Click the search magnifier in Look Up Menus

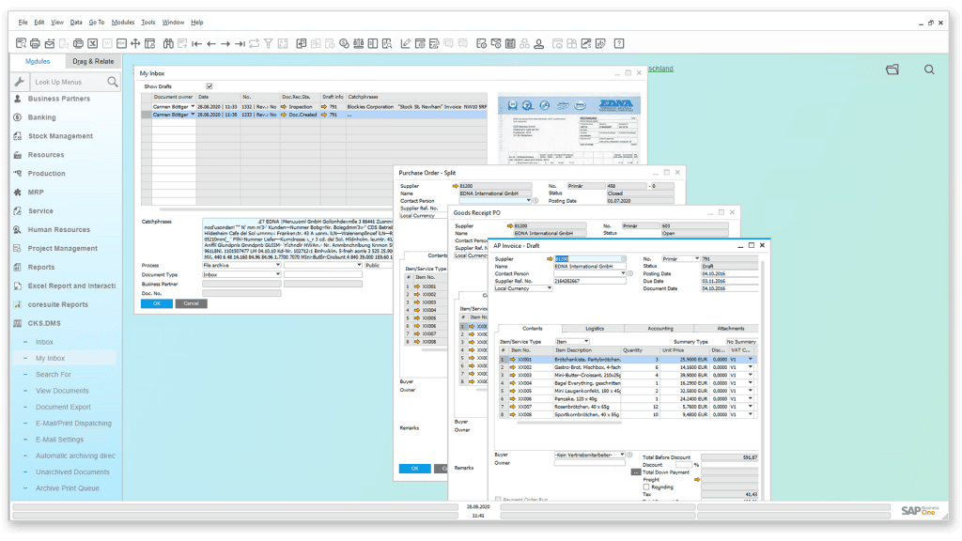pyautogui.click(x=113, y=82)
